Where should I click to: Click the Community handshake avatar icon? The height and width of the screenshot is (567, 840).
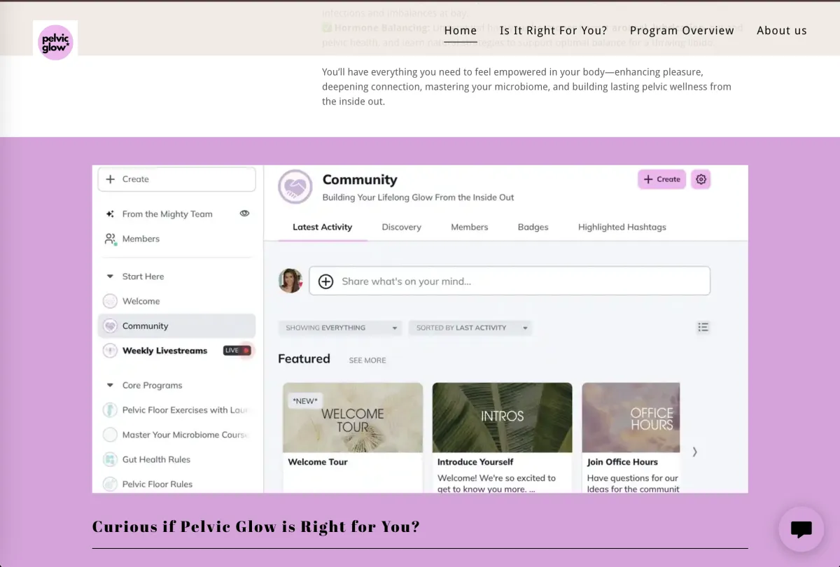295,186
